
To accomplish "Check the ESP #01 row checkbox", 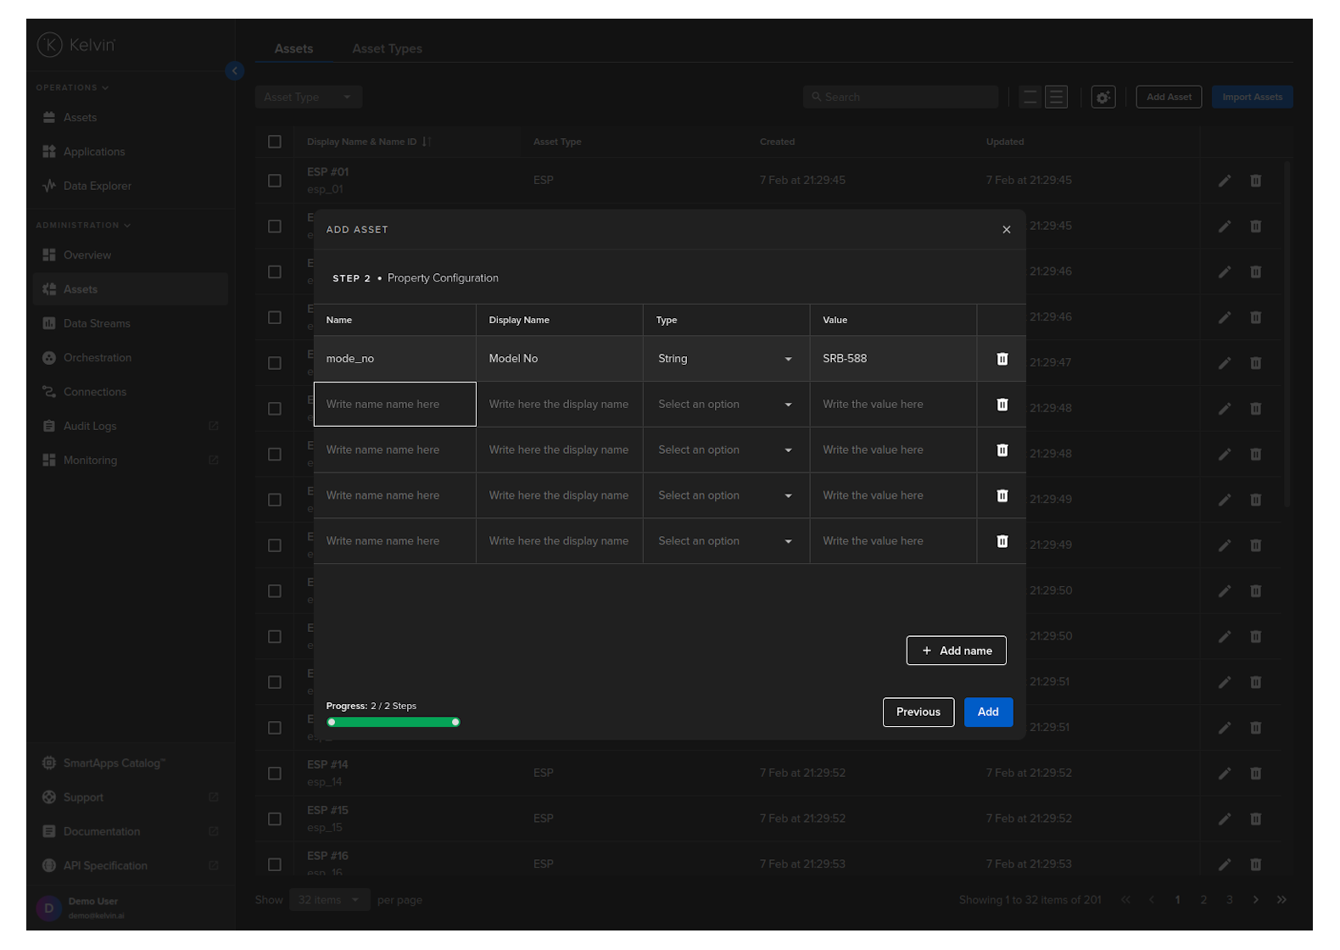I will [275, 181].
